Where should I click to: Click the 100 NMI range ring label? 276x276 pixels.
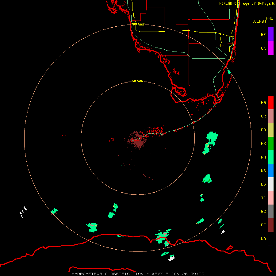[x=138, y=24]
